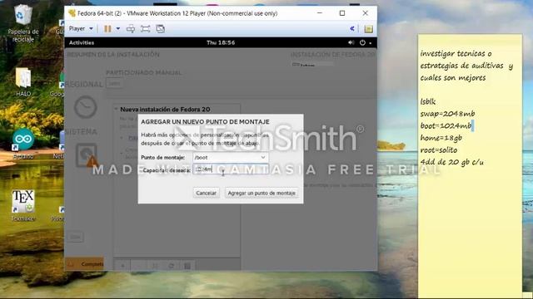This screenshot has width=533, height=299.
Task: Select the Texmaker desktop shortcut
Action: pyautogui.click(x=23, y=205)
